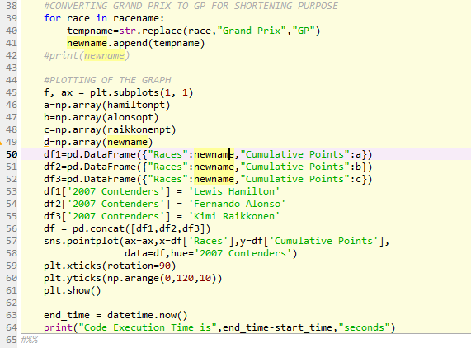Click the 'for' keyword on line 39
The height and width of the screenshot is (348, 471).
[x=52, y=18]
